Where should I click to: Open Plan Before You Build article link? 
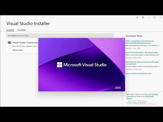pos(142,63)
